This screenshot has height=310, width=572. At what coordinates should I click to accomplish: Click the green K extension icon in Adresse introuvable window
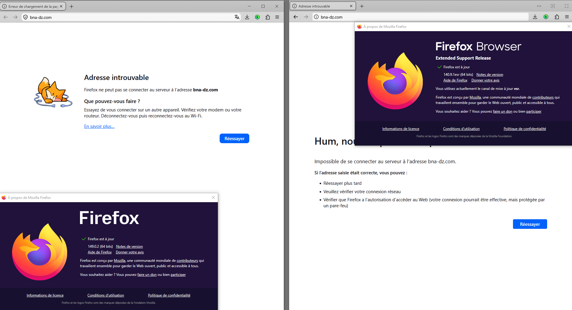point(546,17)
